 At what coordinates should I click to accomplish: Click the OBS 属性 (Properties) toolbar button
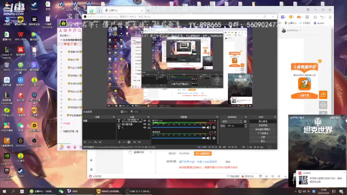pyautogui.click(x=124, y=112)
